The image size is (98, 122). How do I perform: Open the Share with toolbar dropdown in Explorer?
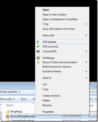point(7,99)
